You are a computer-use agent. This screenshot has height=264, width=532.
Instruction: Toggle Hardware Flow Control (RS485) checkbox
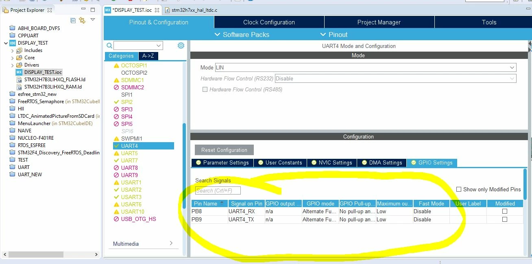click(205, 89)
